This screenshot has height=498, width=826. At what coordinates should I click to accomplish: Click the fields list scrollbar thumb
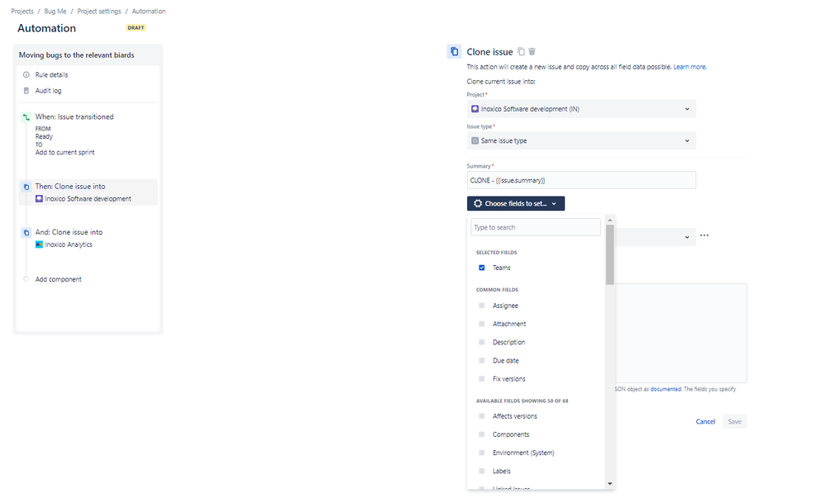point(609,255)
